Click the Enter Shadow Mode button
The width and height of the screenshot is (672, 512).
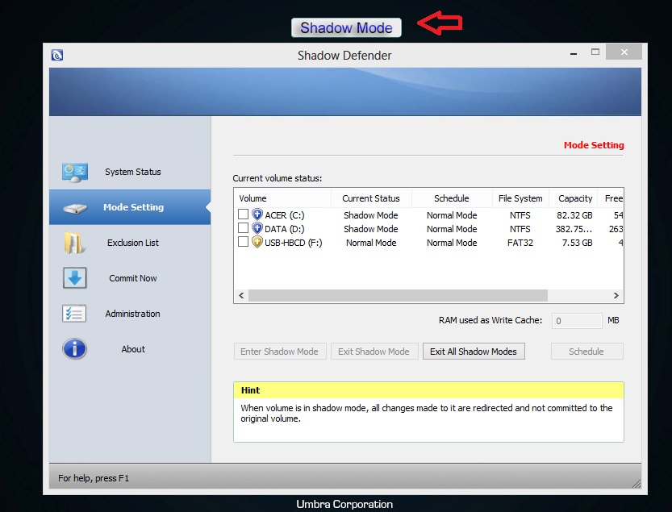(280, 352)
